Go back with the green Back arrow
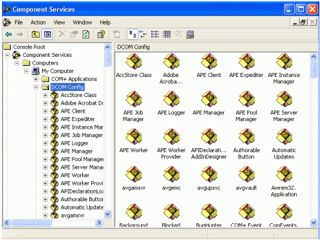 (8, 34)
